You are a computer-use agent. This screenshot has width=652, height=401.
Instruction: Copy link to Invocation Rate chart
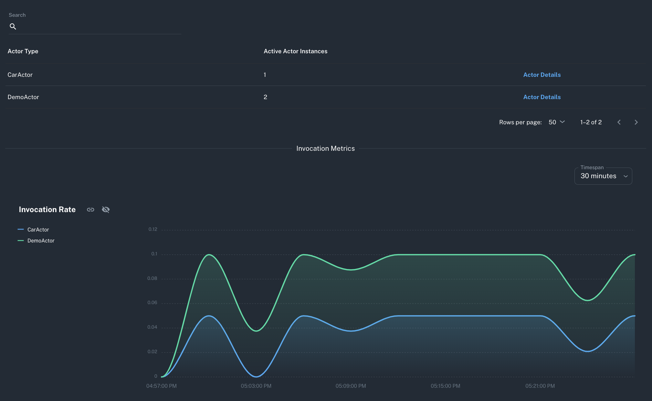(x=90, y=210)
